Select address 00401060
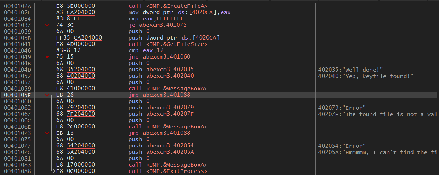The height and width of the screenshot is (175, 439). (17, 101)
